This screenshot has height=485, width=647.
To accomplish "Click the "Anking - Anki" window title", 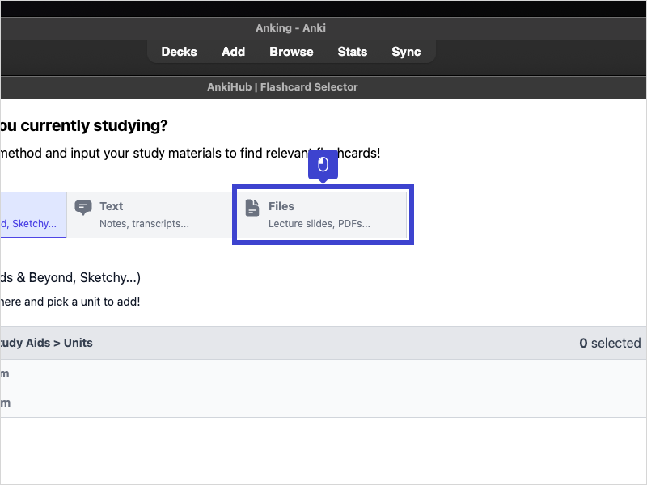I will (290, 27).
